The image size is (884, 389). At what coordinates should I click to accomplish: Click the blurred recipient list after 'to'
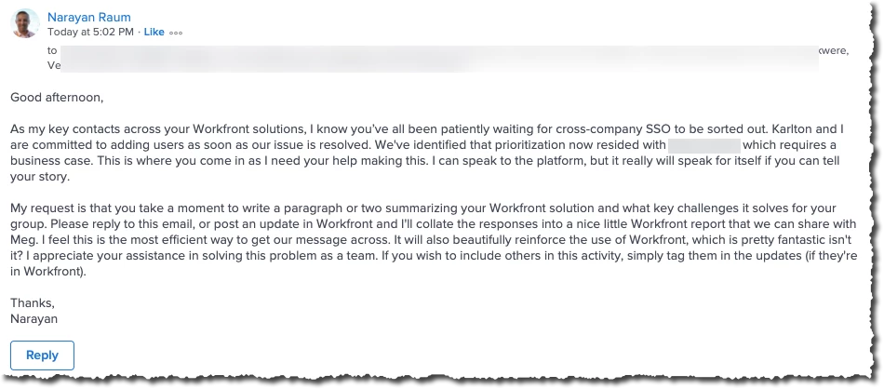pos(438,58)
